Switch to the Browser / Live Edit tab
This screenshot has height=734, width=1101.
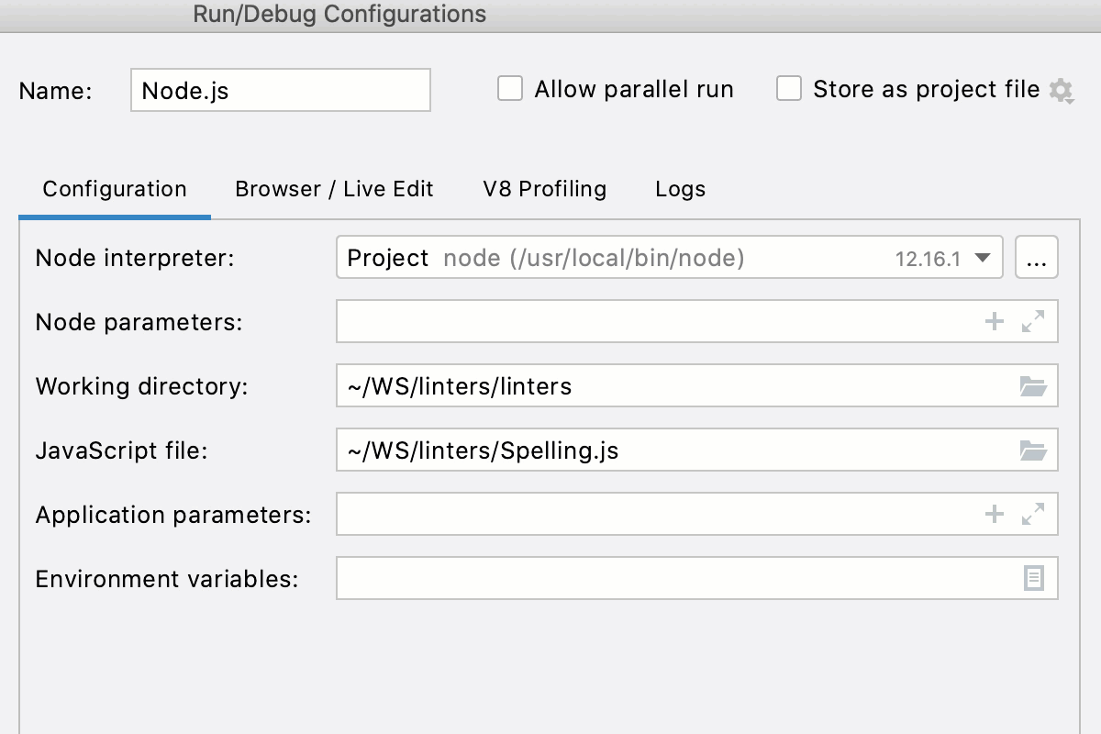[334, 189]
